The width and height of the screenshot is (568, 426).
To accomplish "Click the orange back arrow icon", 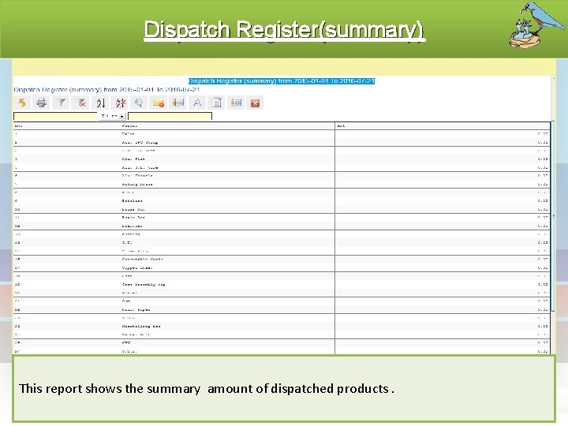I will point(22,103).
